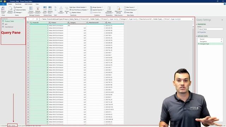Click the fx function icon
This screenshot has height=127, width=226.
37,19
